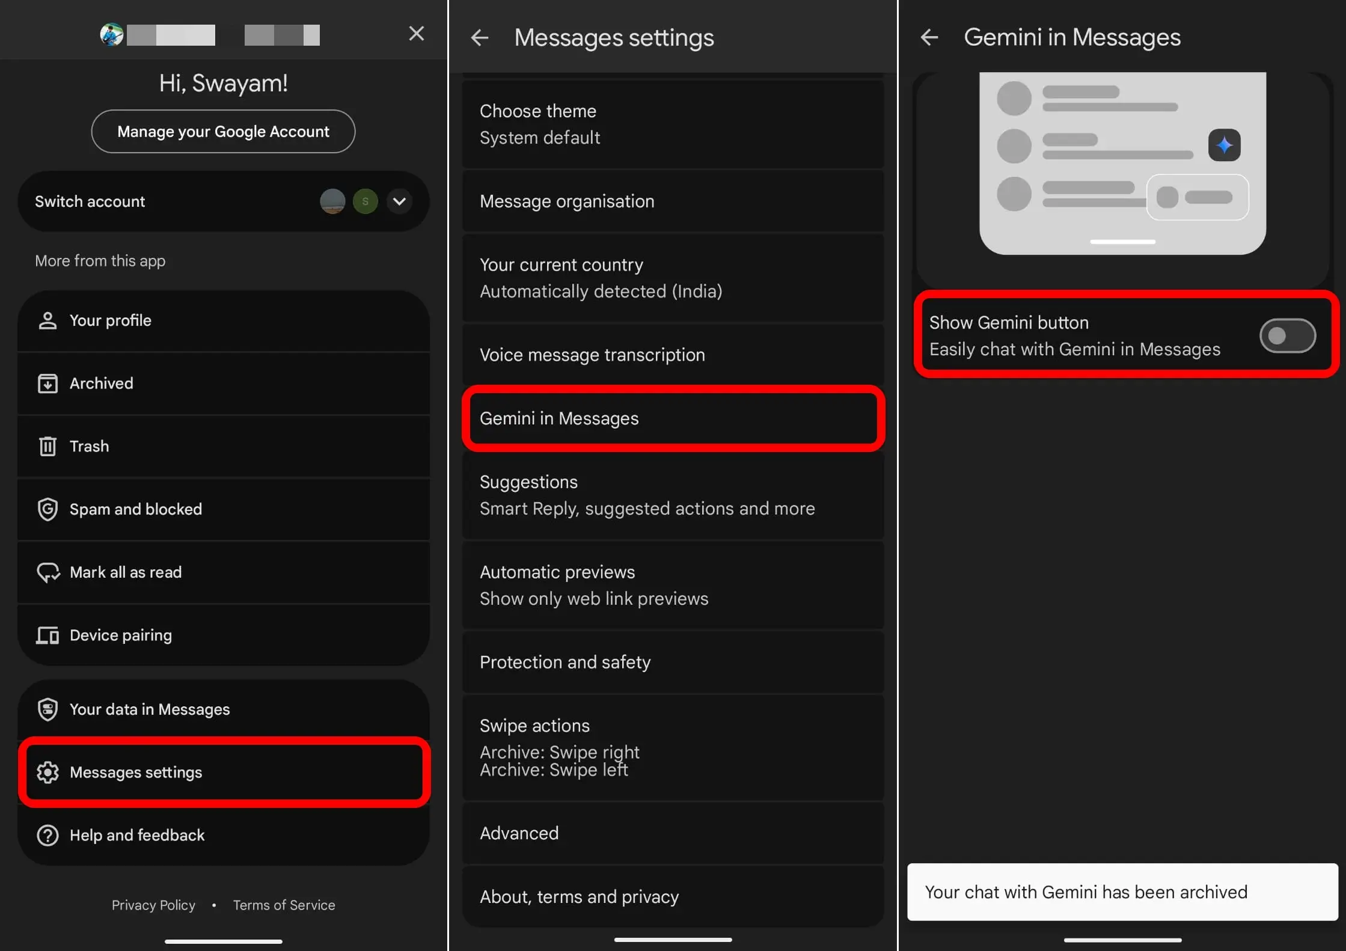Viewport: 1346px width, 951px height.
Task: Open Device pairing
Action: click(x=120, y=635)
